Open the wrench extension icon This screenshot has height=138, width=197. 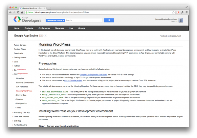182,12
